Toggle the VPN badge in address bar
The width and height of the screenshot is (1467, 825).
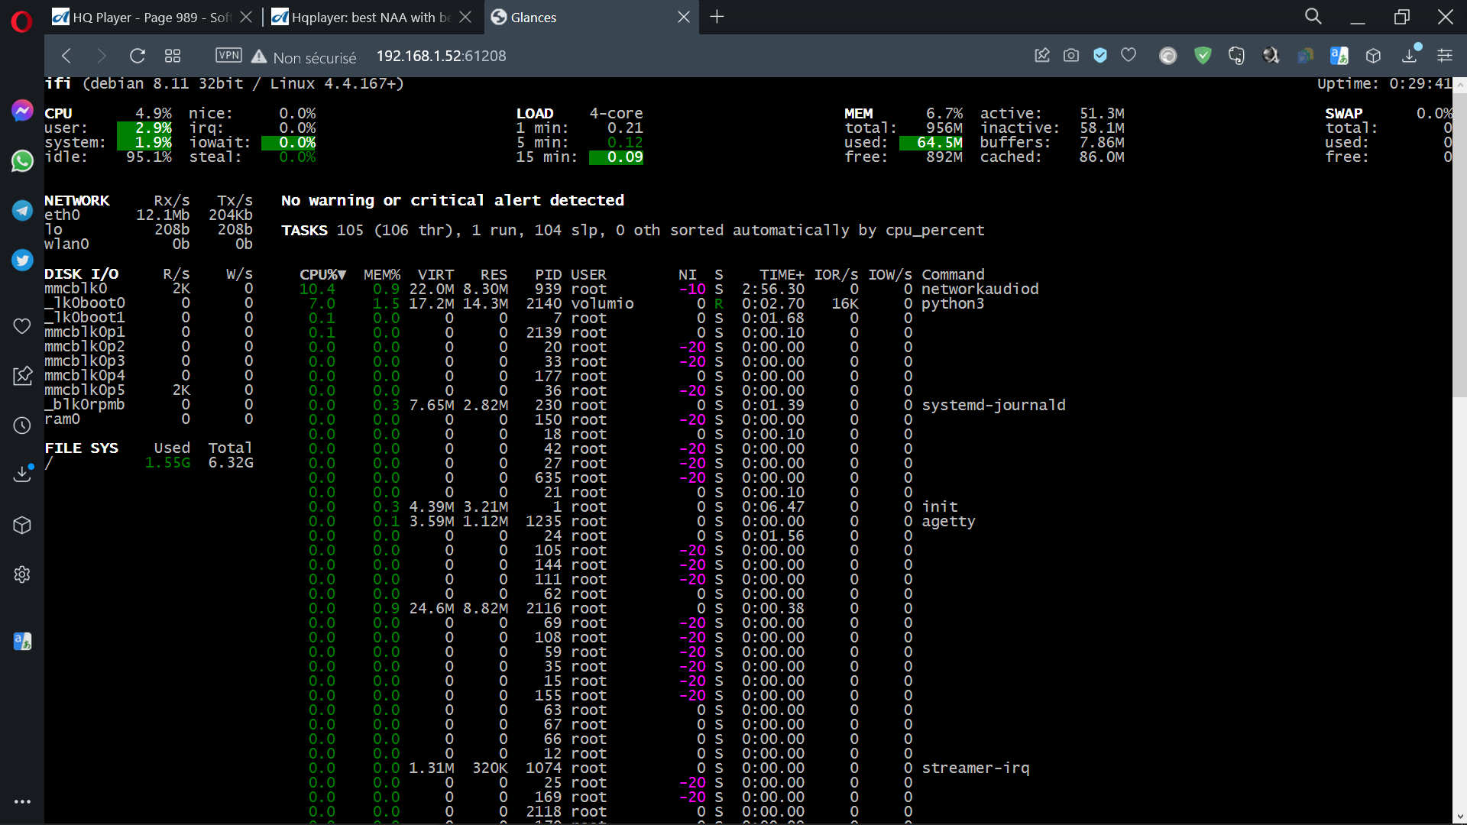point(228,56)
